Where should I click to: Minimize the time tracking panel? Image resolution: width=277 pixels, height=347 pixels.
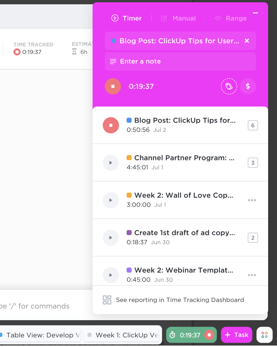pyautogui.click(x=255, y=13)
